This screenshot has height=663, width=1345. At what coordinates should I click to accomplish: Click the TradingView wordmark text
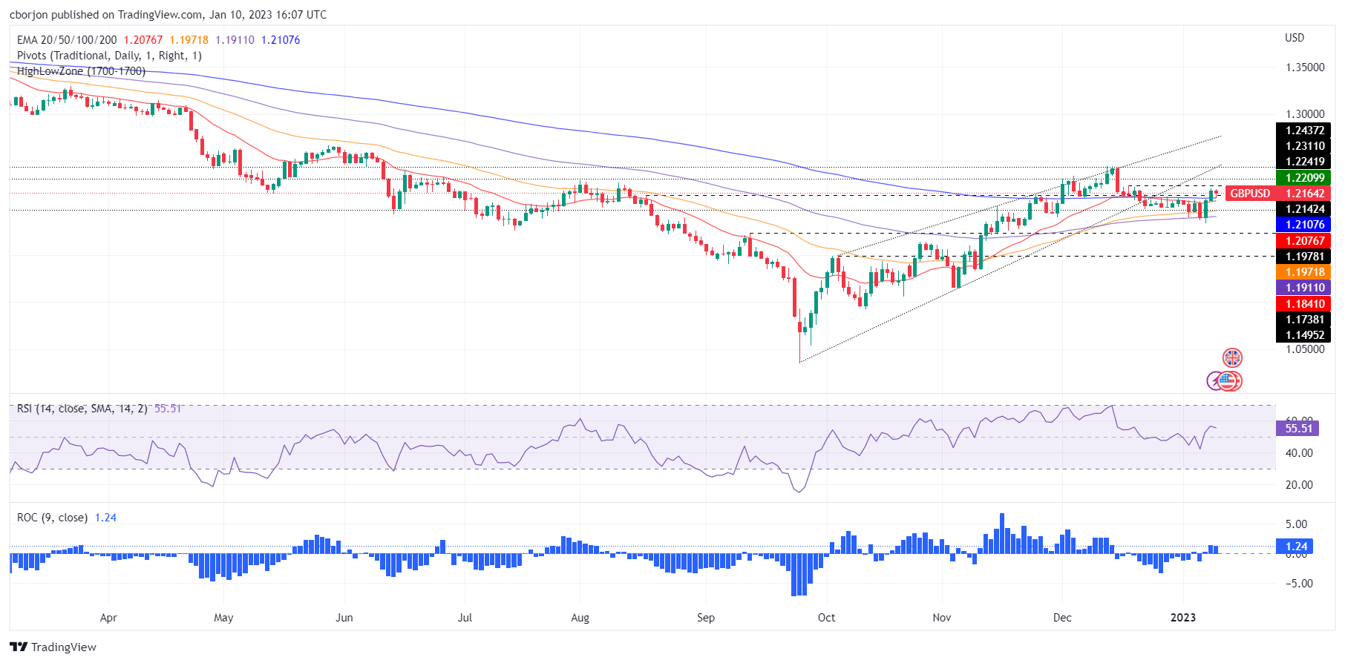pos(64,647)
